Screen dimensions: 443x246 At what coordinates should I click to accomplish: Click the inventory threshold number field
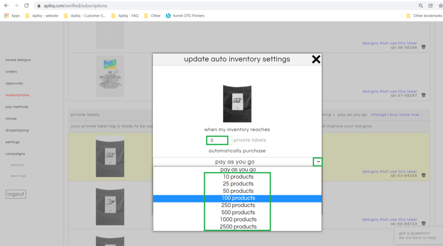click(x=217, y=140)
